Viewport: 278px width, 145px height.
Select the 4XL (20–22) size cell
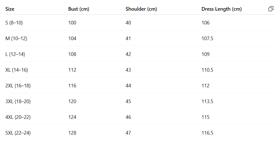(18, 117)
